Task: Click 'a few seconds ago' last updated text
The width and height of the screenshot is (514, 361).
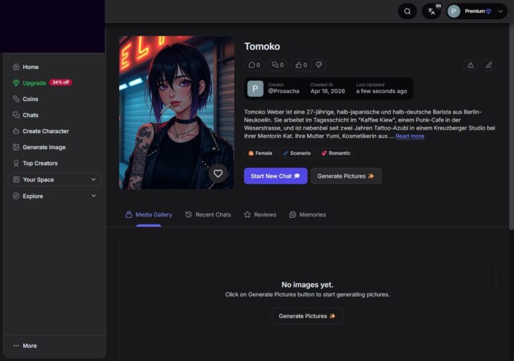Action: pyautogui.click(x=381, y=91)
